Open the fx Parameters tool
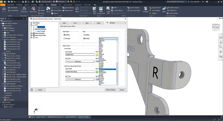The width and height of the screenshot is (223, 121). (x=24, y=10)
